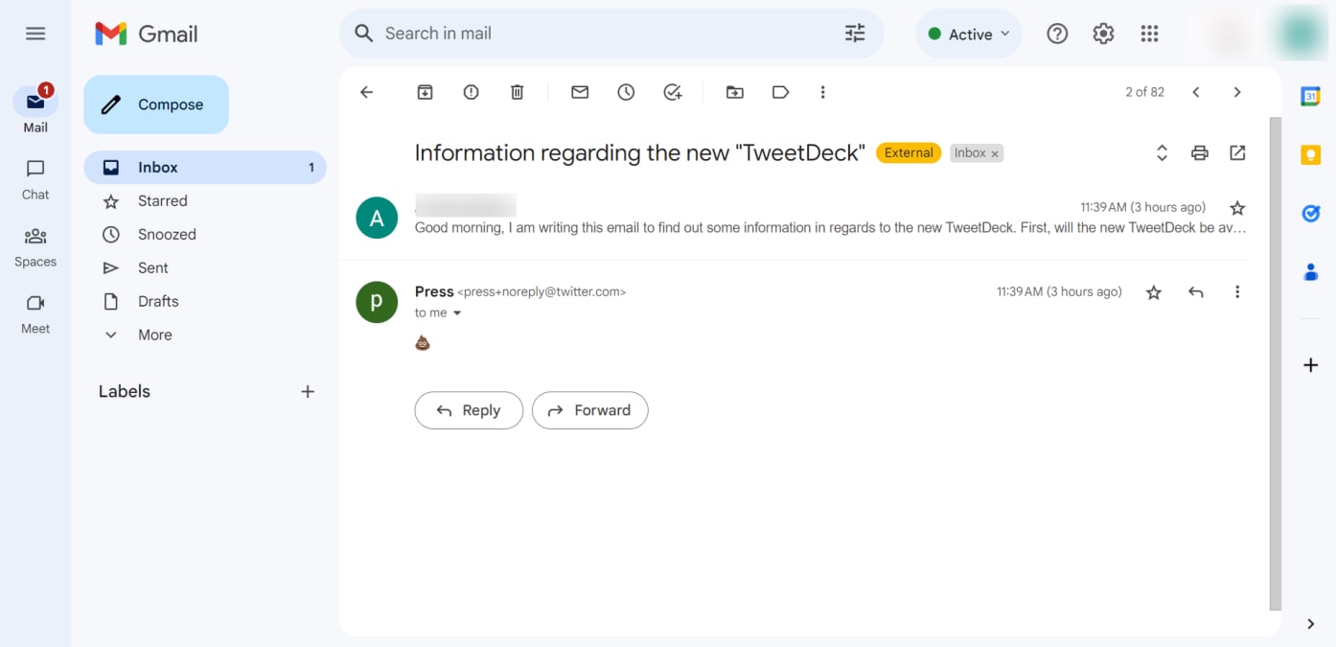The width and height of the screenshot is (1336, 647).
Task: Open Google Calendar side panel
Action: click(1311, 96)
